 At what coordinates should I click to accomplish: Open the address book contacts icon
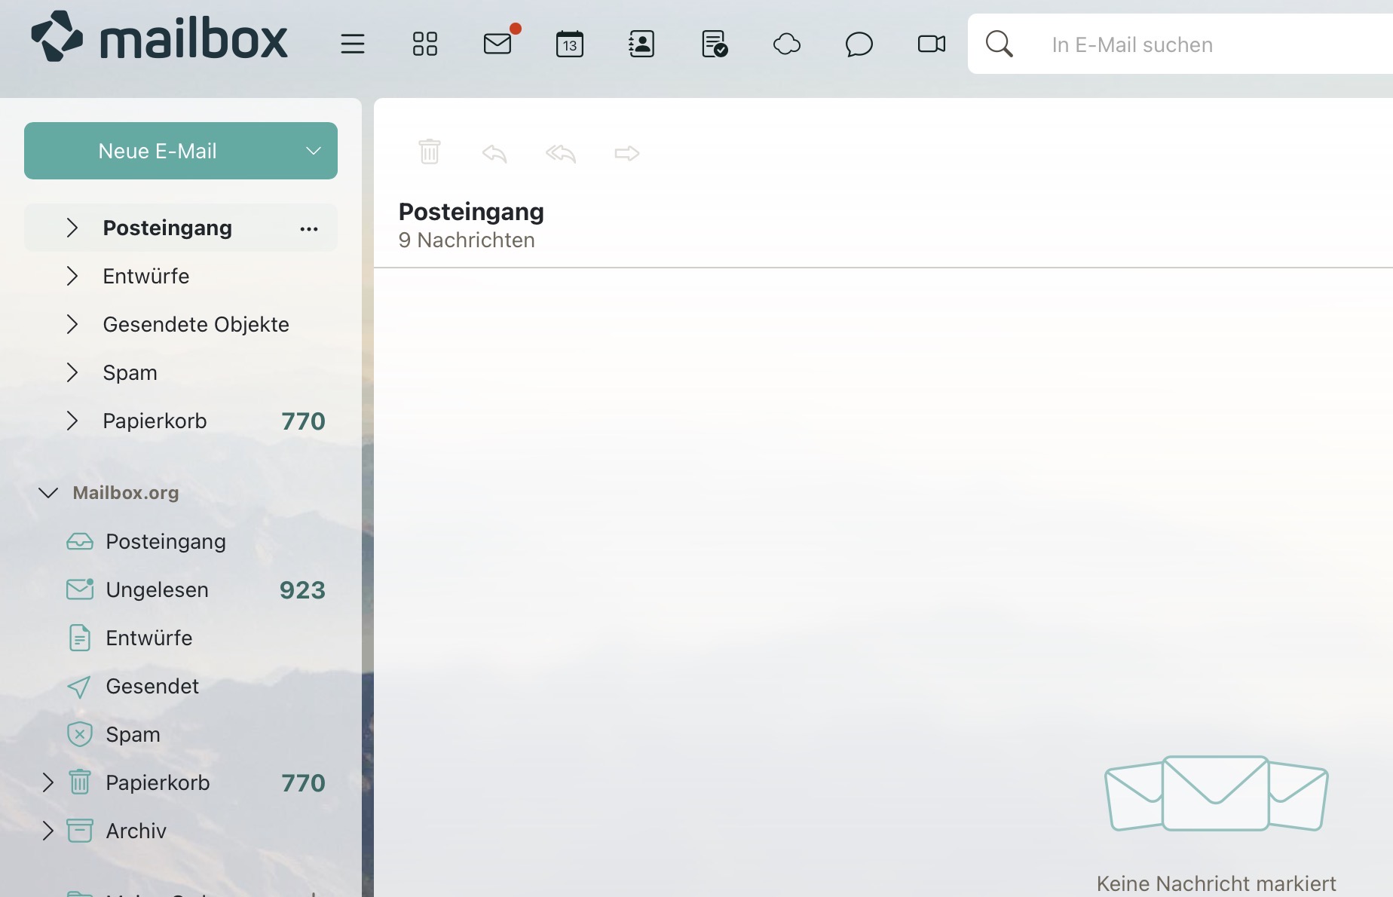[641, 44]
